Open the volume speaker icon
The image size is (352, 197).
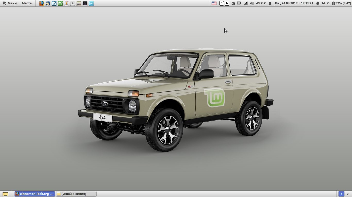click(x=252, y=3)
